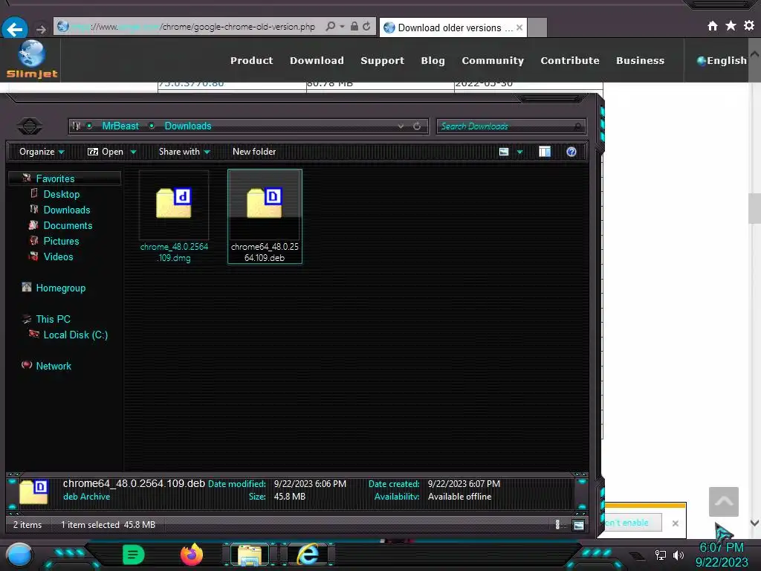Viewport: 761px width, 571px height.
Task: Open the network icon in system tray
Action: pyautogui.click(x=661, y=555)
